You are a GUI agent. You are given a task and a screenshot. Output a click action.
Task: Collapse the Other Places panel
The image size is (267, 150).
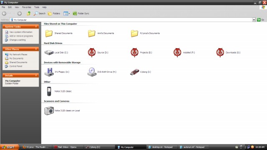tap(36, 49)
